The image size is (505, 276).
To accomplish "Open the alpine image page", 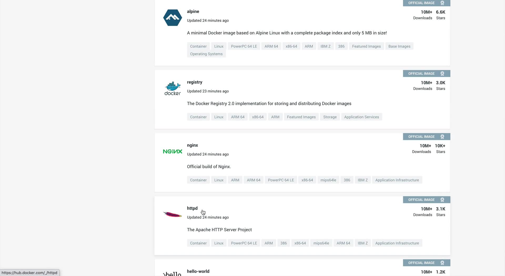I will [x=193, y=12].
